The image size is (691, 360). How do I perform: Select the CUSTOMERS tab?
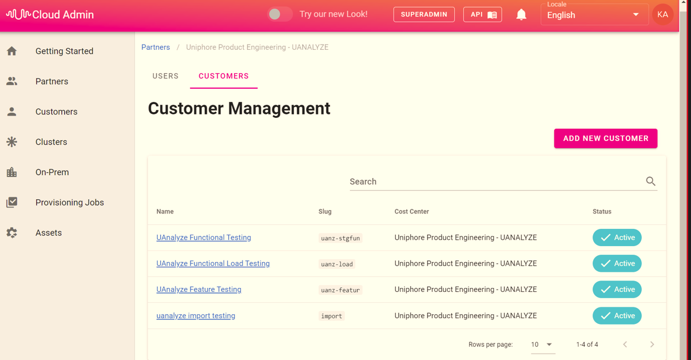[224, 76]
